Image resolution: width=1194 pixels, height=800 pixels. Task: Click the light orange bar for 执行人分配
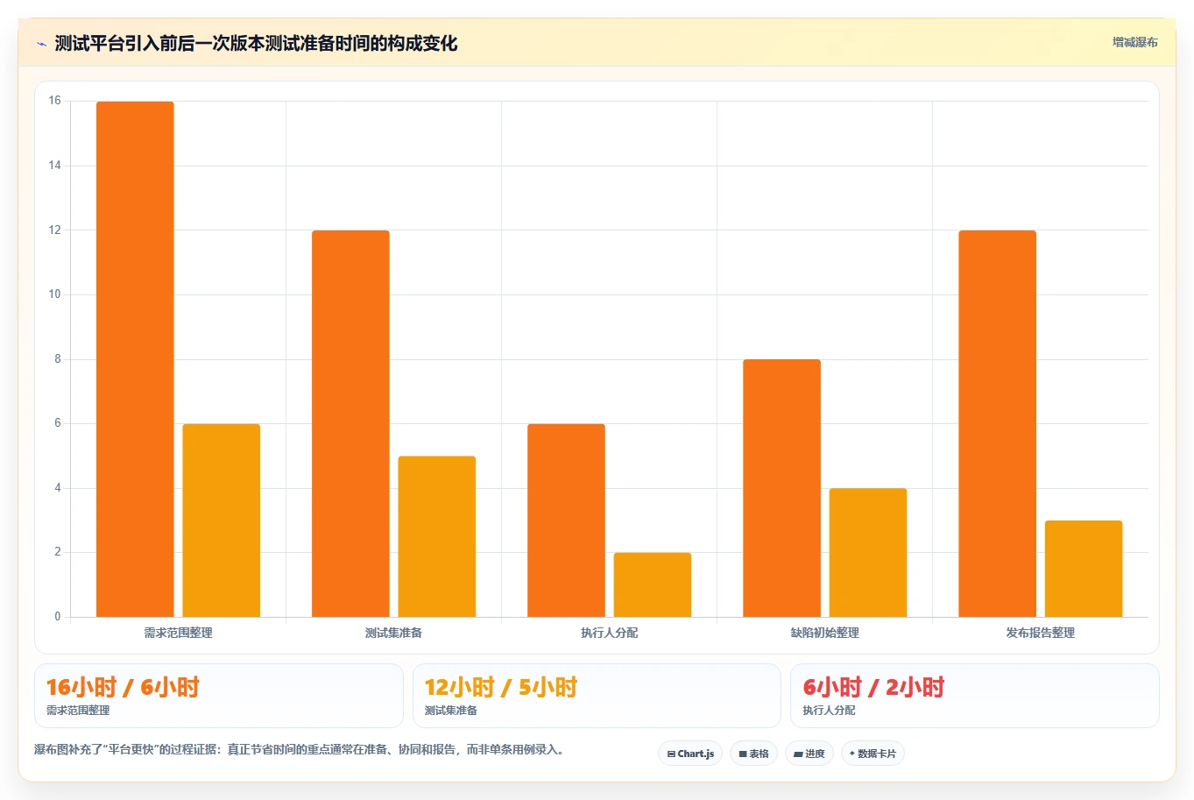tap(653, 584)
